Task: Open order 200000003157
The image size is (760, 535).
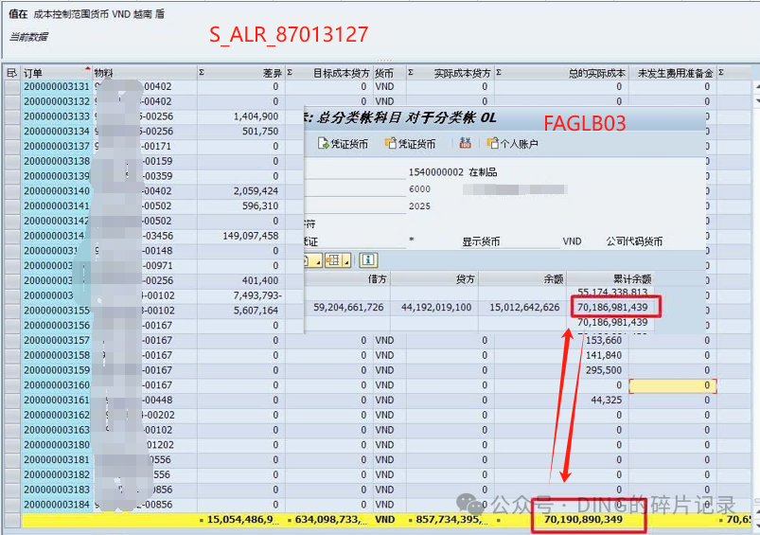Action: (57, 341)
